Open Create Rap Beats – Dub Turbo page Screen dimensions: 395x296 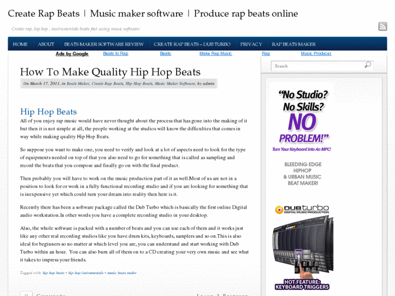(x=192, y=44)
